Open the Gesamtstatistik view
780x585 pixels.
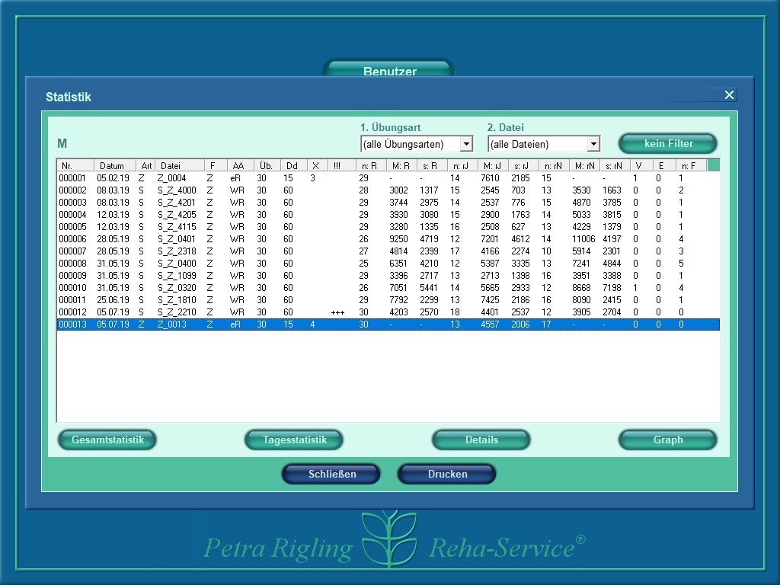(107, 440)
